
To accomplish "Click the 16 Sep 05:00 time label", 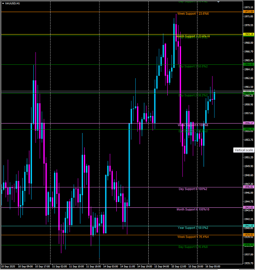I will pos(213,267).
